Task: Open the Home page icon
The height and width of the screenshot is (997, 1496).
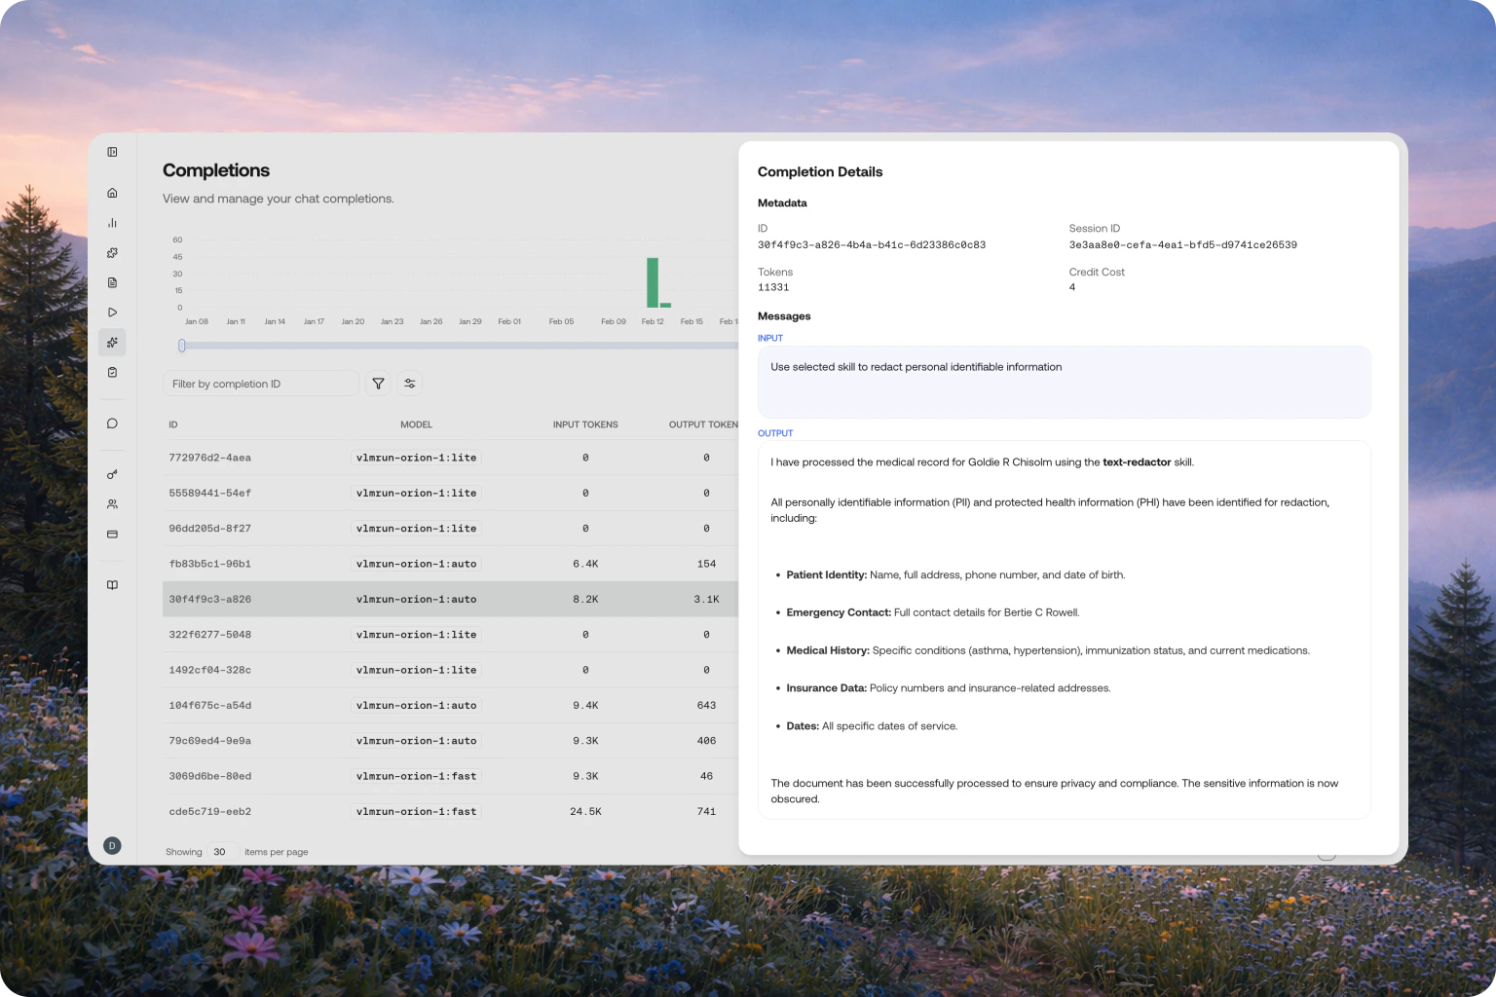Action: tap(112, 193)
